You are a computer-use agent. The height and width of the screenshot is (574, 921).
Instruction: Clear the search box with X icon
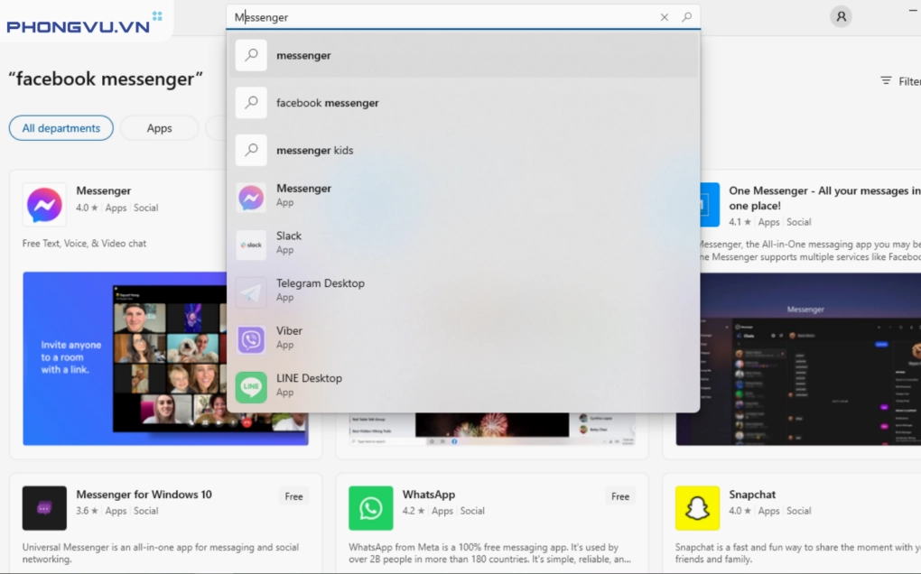[x=665, y=17]
